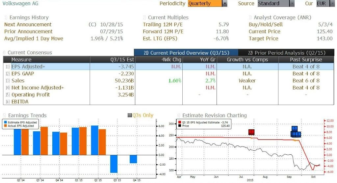Click the Q3 '15 blue estimate bar
The height and width of the screenshot is (183, 337).
pos(114,164)
